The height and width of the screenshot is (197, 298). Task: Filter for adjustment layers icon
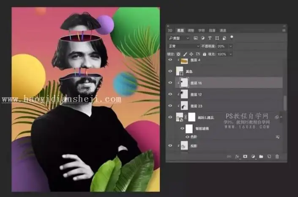[x=203, y=38]
